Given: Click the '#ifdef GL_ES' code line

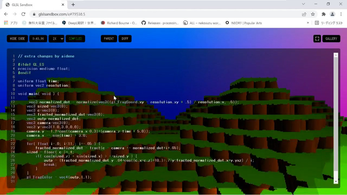Looking at the screenshot, I should 31,64.
